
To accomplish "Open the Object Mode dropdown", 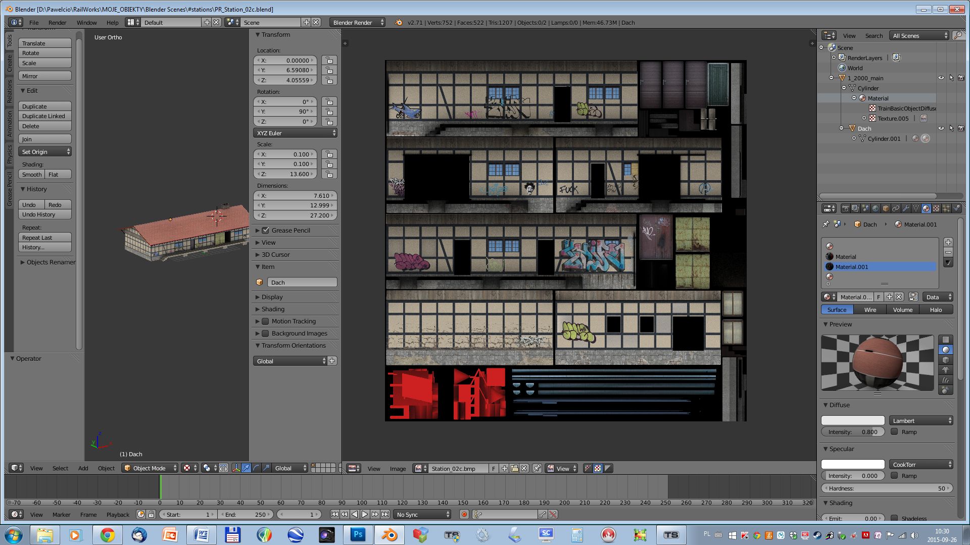I will pos(150,468).
